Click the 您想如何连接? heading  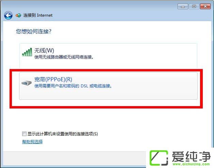click(x=34, y=31)
